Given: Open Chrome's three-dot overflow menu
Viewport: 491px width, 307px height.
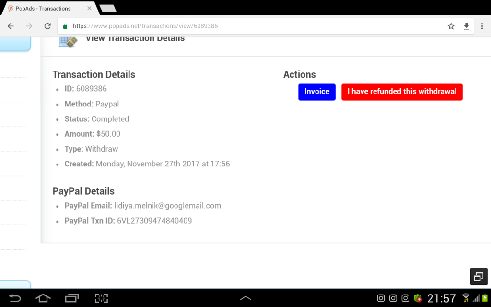Looking at the screenshot, I should tap(482, 26).
